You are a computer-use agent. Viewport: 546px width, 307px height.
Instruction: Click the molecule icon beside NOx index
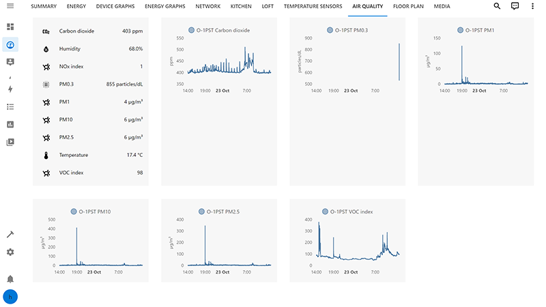(x=46, y=67)
